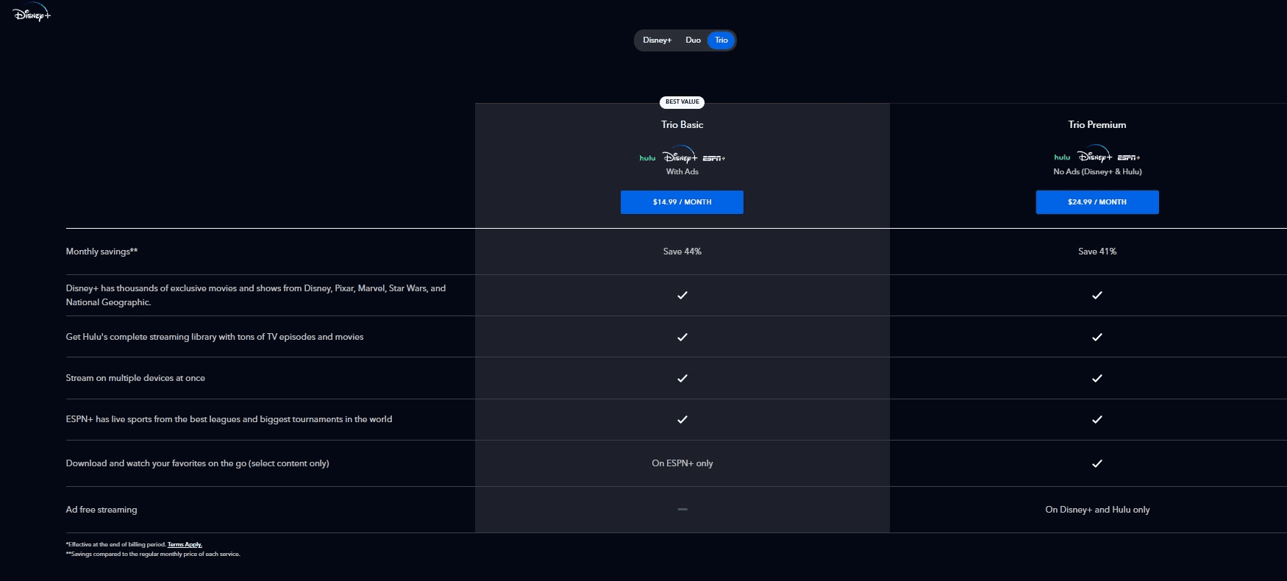Click the BEST VALUE badge
Screen dimensions: 1287x581
tap(682, 102)
